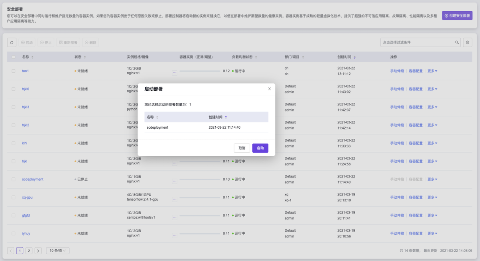Click 取消 button in dialog
The image size is (480, 261).
pyautogui.click(x=242, y=148)
